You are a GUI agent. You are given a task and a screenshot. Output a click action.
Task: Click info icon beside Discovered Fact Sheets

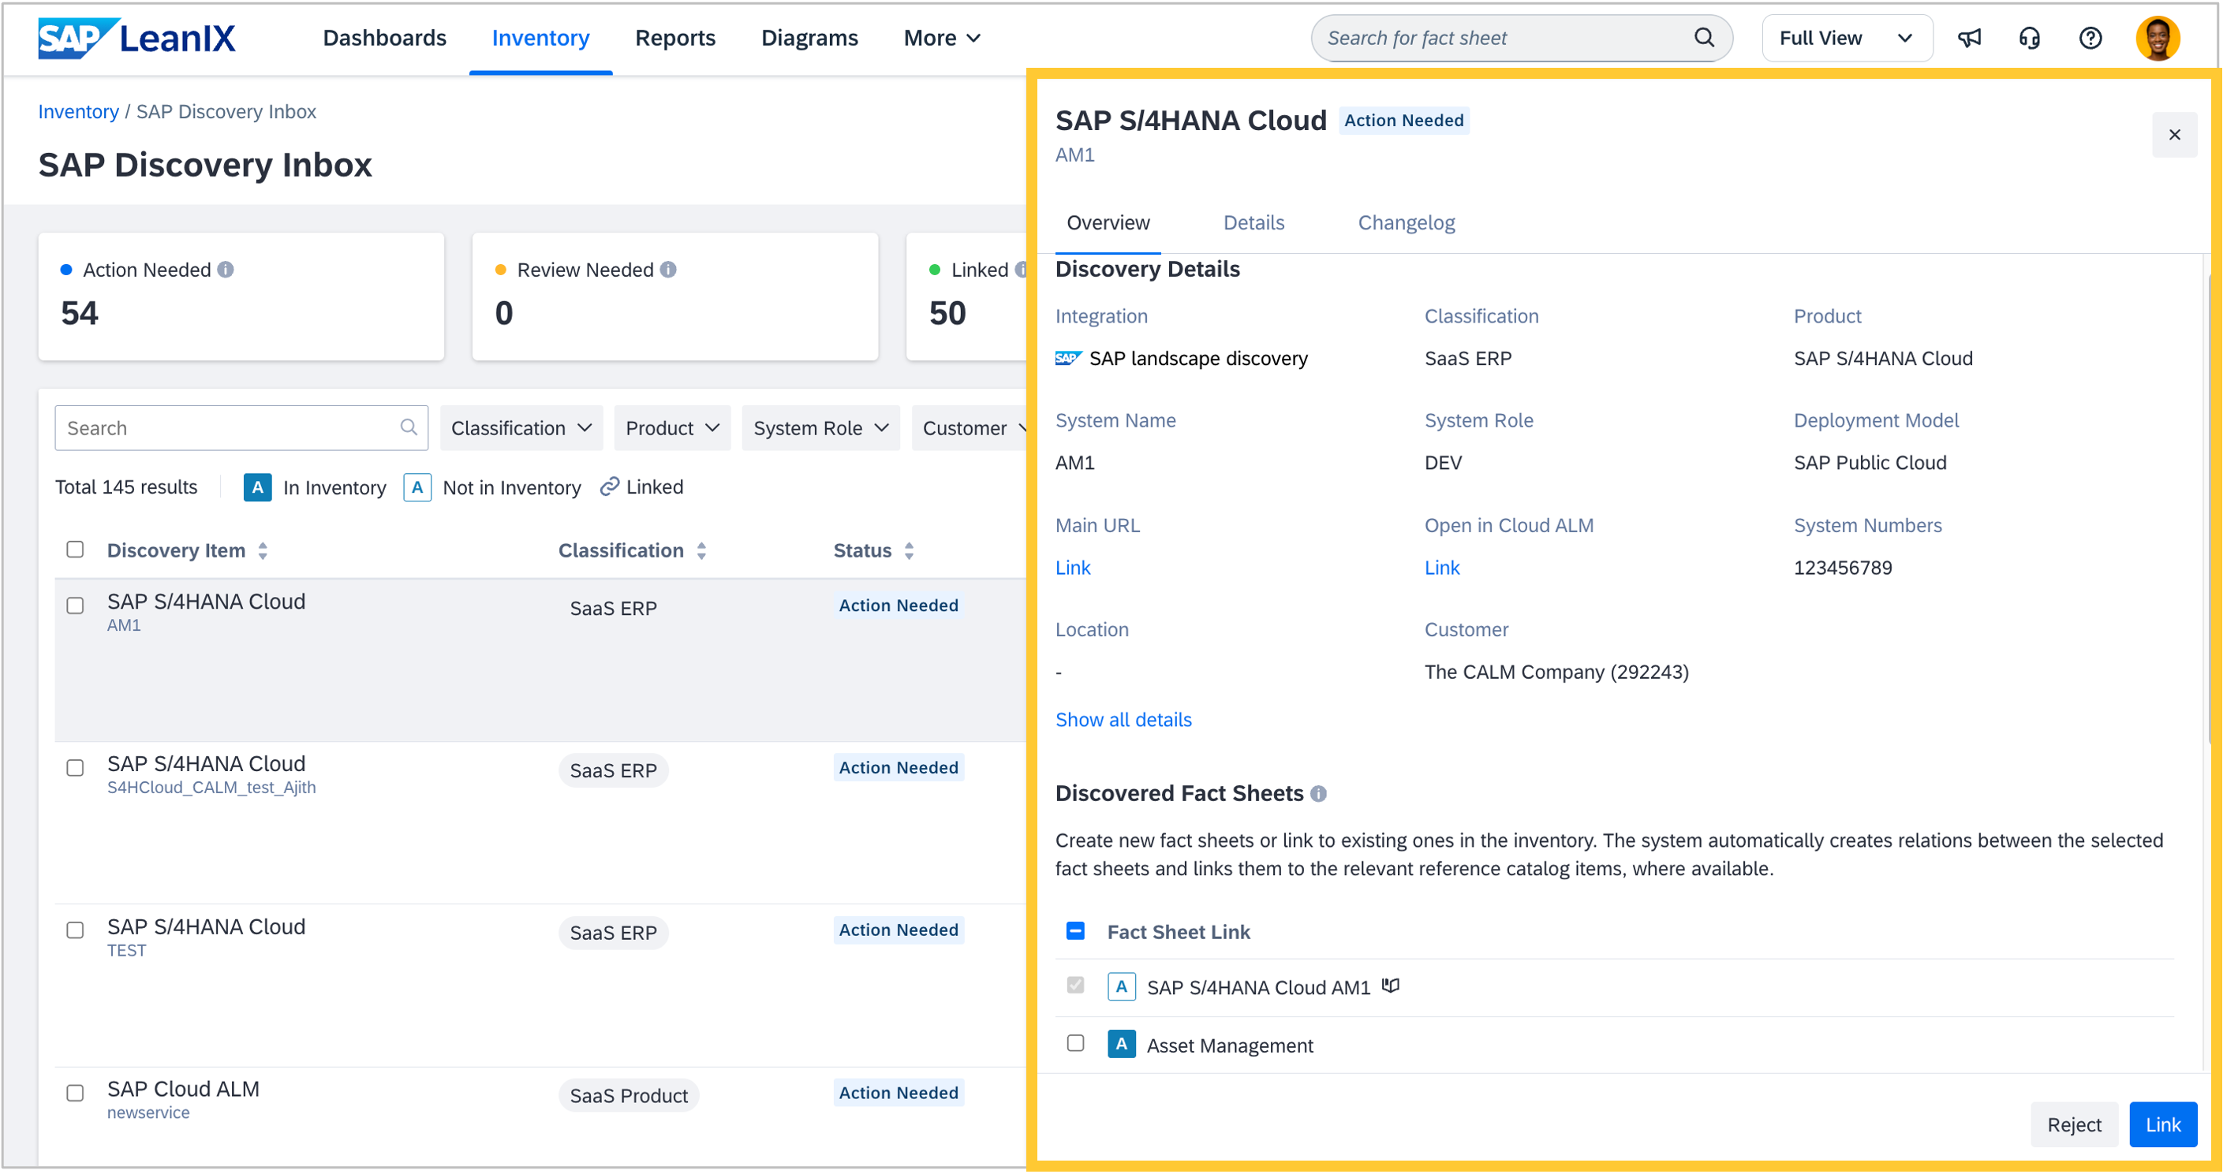point(1317,794)
